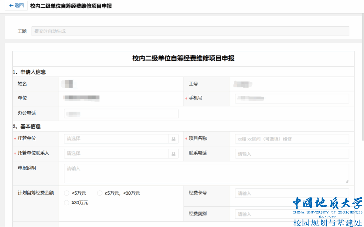Select the ≥5万元, <30万元 radio option
The height and width of the screenshot is (227, 364).
tap(100, 193)
